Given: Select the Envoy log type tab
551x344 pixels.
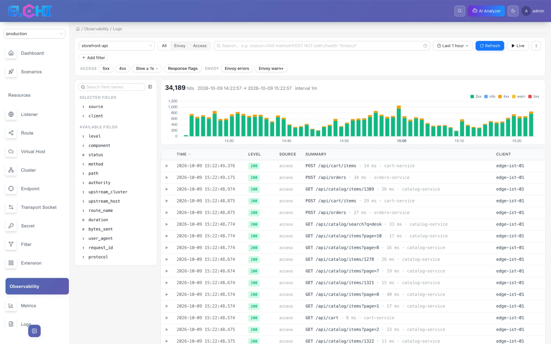Looking at the screenshot, I should point(180,46).
